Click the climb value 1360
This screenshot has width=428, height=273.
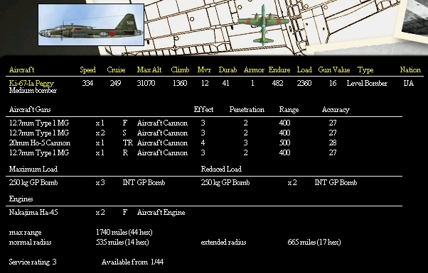pyautogui.click(x=180, y=83)
